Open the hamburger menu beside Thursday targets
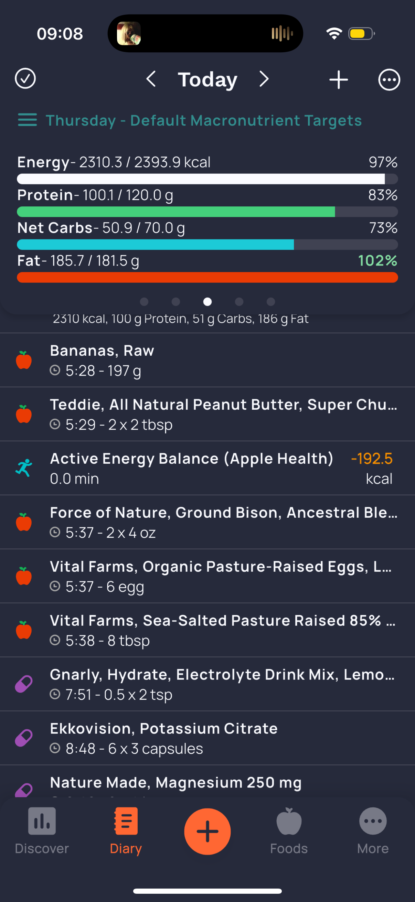Screen dimensions: 415x902 27,120
